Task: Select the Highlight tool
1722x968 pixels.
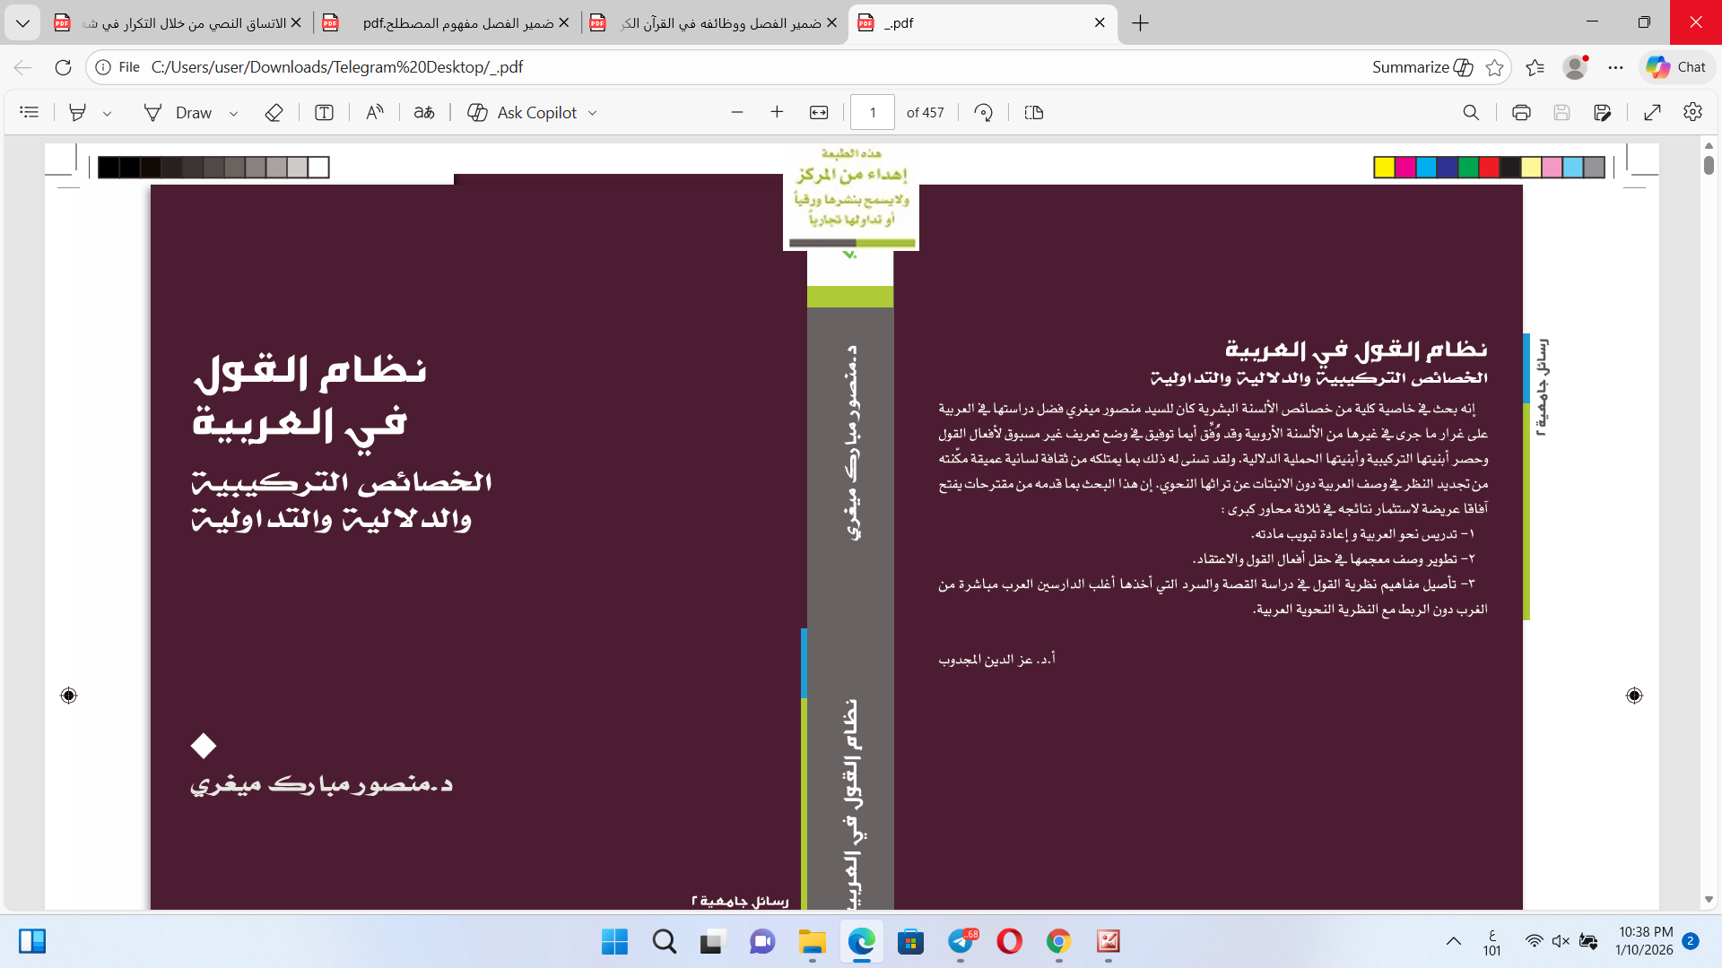Action: [78, 112]
